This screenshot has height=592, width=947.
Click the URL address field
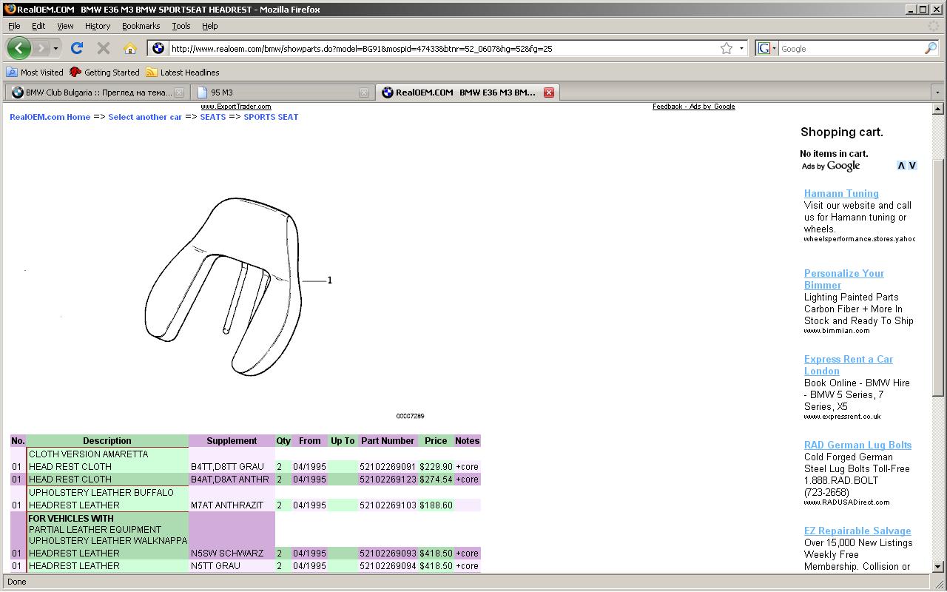tap(444, 49)
